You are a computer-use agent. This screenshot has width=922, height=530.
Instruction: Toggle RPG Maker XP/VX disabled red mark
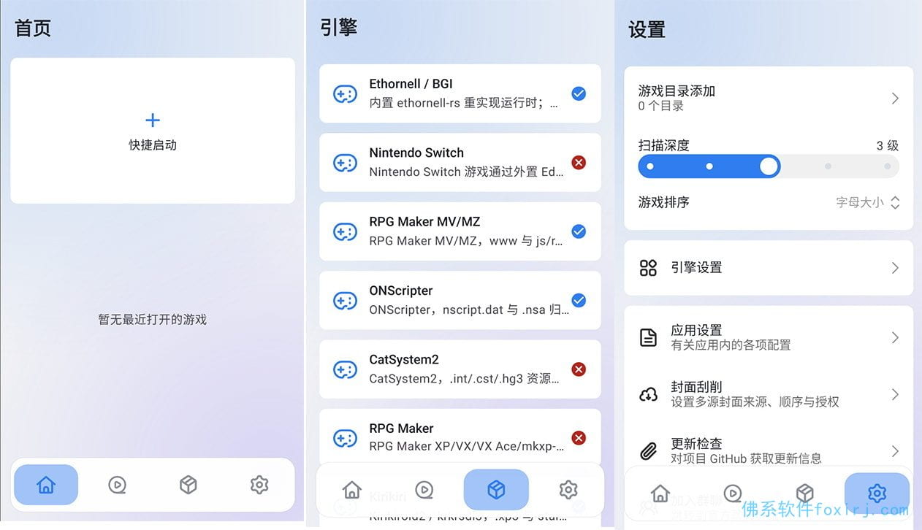click(579, 438)
